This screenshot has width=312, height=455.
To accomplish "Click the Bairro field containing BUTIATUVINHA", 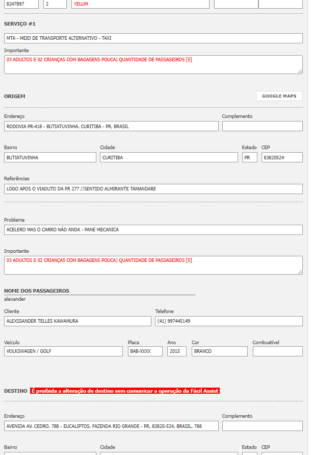I will (50, 157).
